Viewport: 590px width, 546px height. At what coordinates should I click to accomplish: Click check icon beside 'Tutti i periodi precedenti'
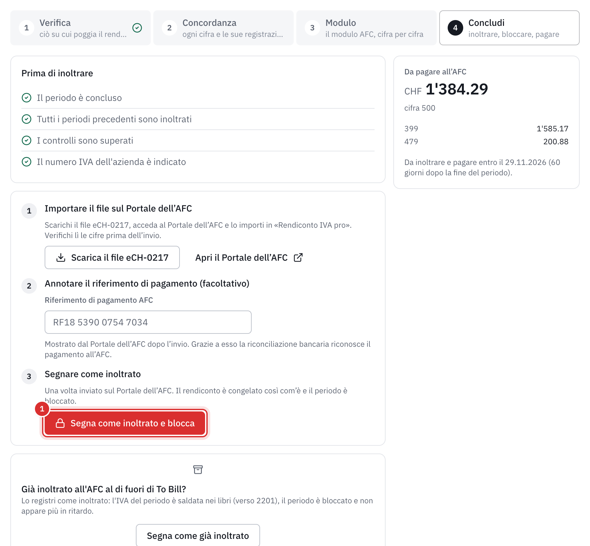pos(27,119)
